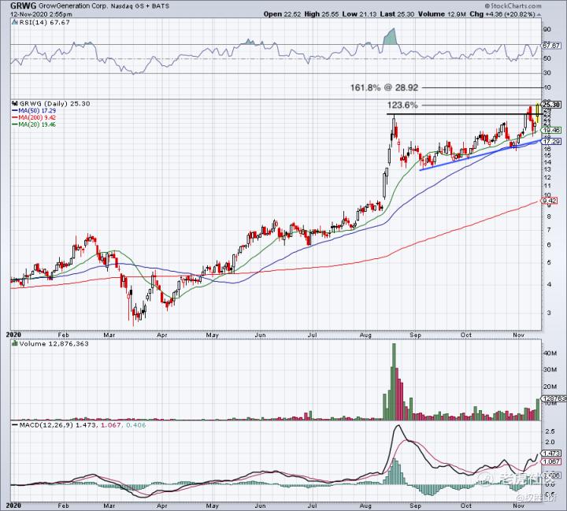567x511 pixels.
Task: Click the volume bars icon beside Volume label
Action: click(15, 343)
